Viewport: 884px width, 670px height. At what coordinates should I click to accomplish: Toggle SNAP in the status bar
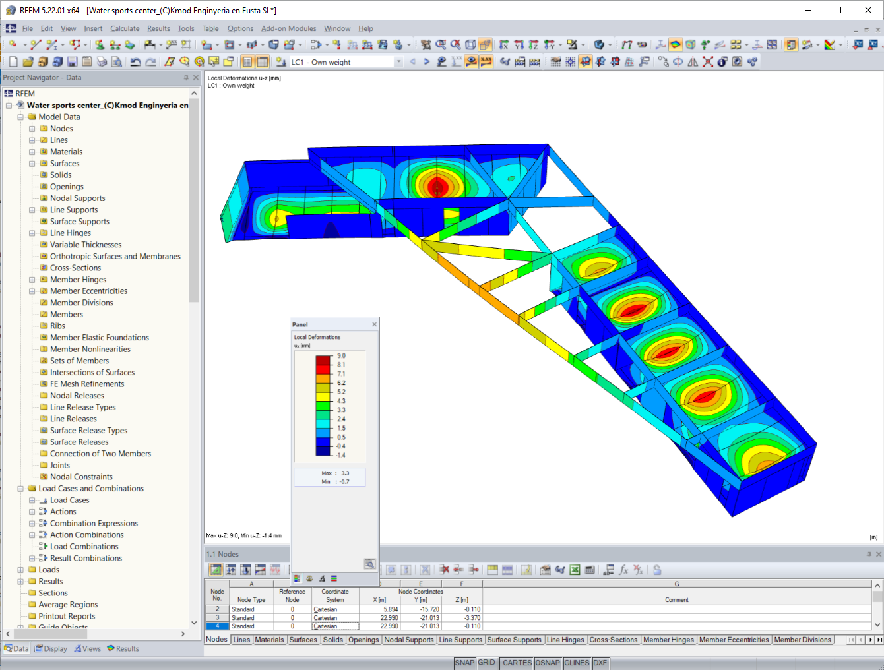pyautogui.click(x=464, y=663)
